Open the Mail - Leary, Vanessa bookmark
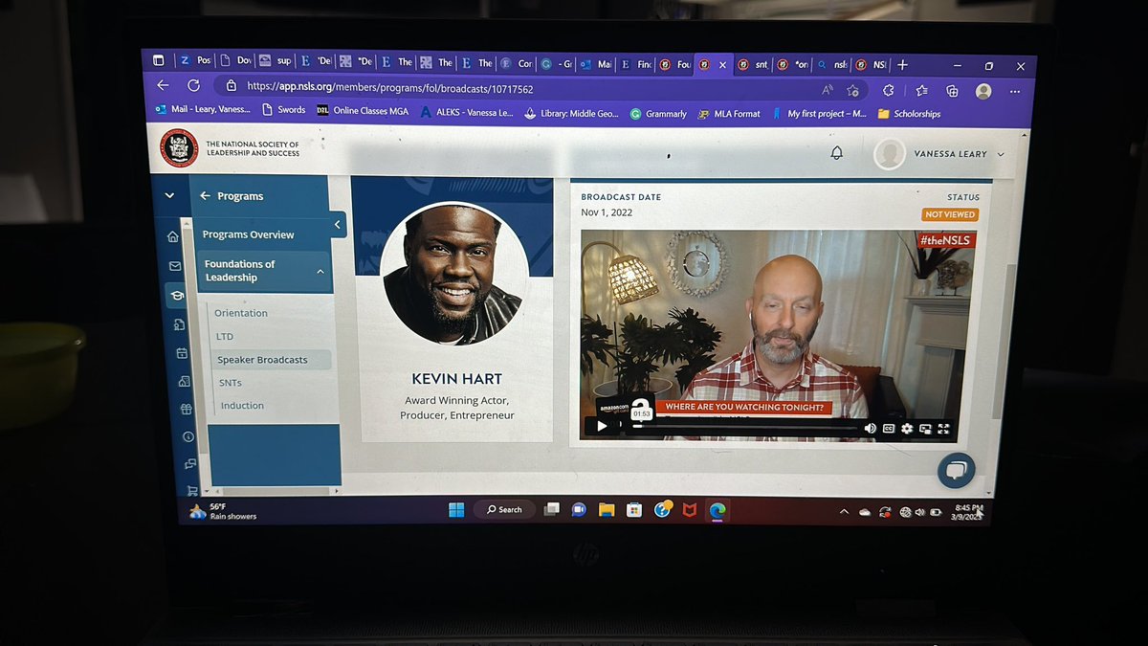The width and height of the screenshot is (1148, 646). [202, 109]
